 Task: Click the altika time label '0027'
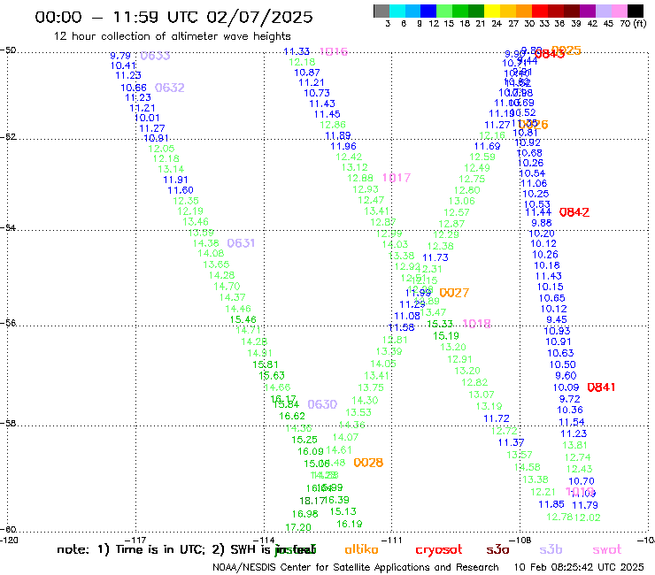454,293
